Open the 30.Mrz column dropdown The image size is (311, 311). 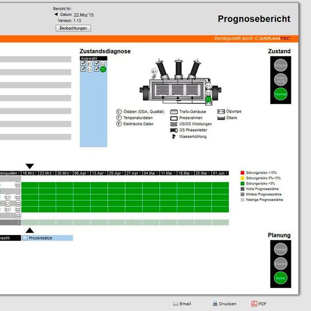[70, 174]
